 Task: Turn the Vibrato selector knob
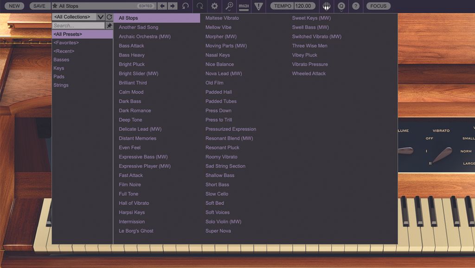coord(442,155)
